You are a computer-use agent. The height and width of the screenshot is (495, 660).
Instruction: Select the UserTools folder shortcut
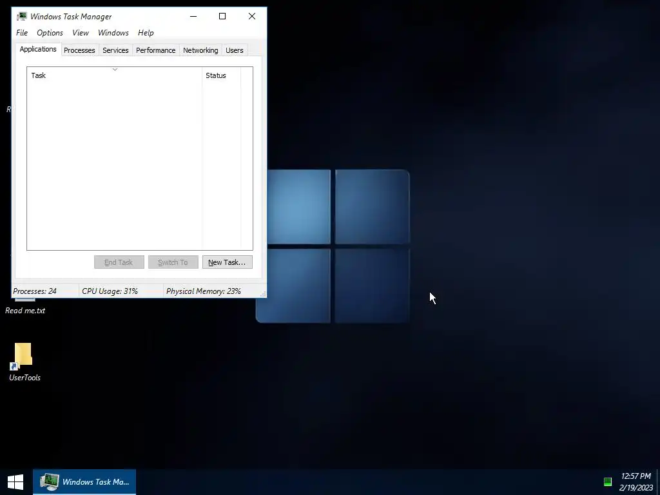click(24, 362)
